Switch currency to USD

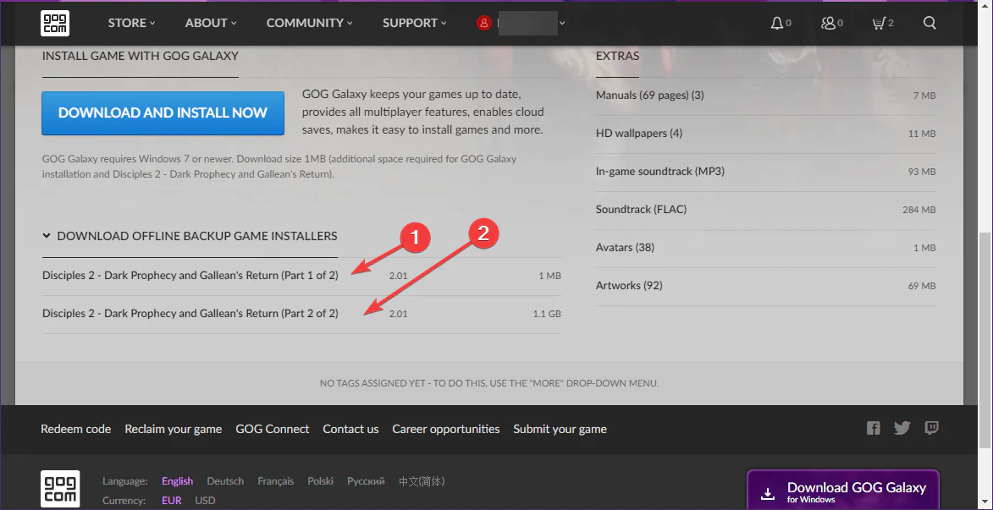[x=205, y=500]
